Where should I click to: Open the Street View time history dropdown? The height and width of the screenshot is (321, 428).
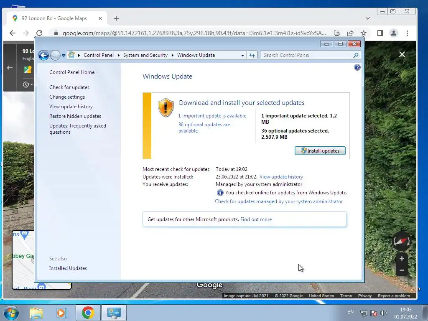pos(28,84)
